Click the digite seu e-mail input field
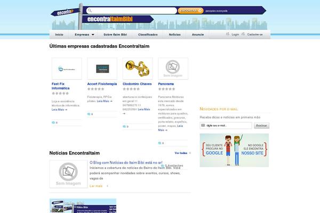Viewport: 320px width, 213px height. coord(226,126)
